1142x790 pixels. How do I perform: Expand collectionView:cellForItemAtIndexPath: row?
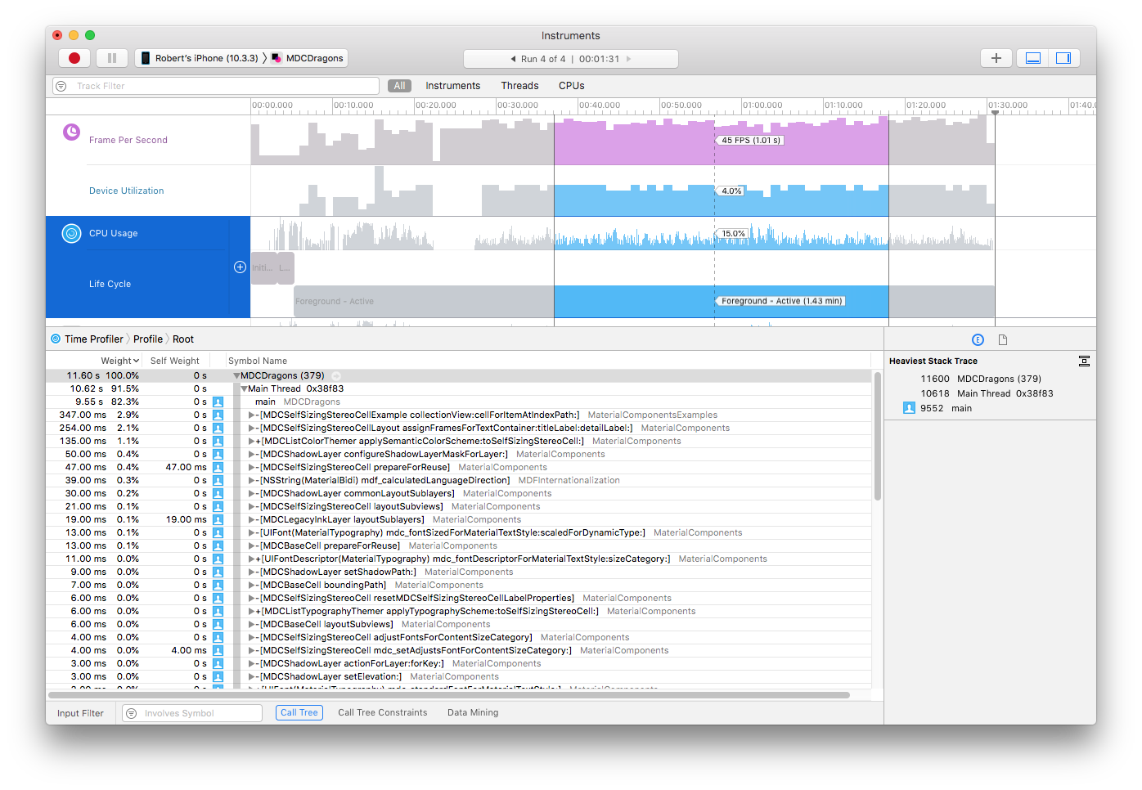(251, 415)
